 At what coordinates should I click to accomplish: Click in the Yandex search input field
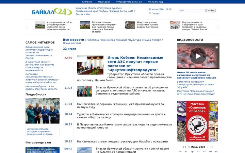[192, 11]
